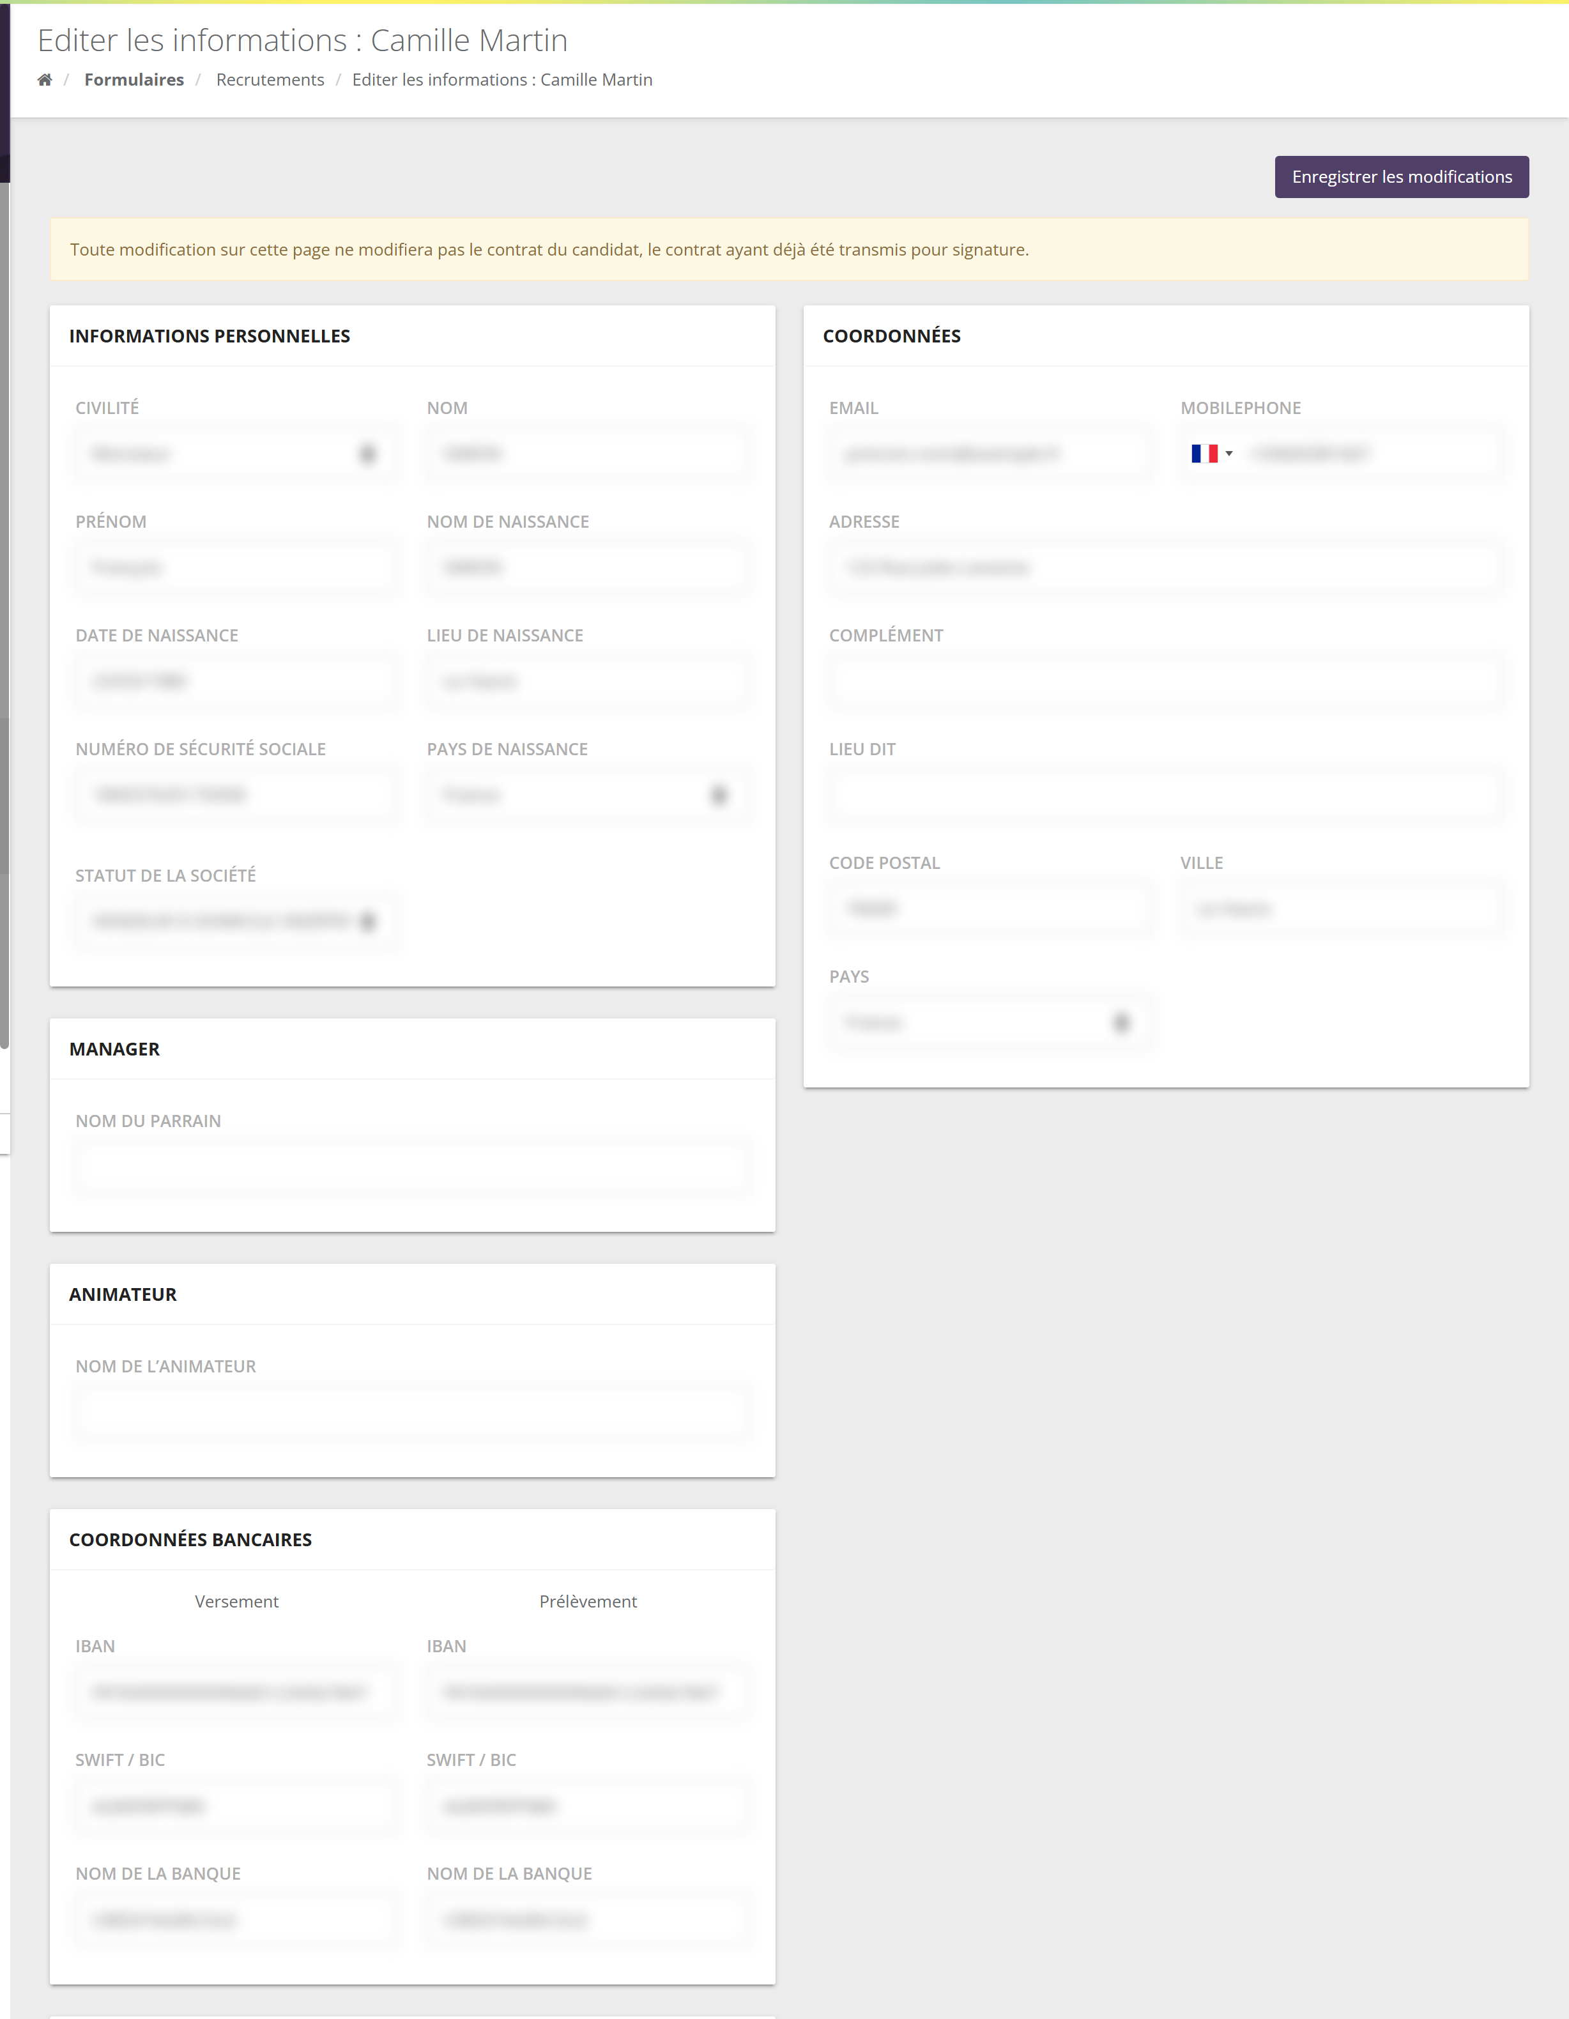Open the Pays dropdown in Coordonnées

coord(990,1022)
